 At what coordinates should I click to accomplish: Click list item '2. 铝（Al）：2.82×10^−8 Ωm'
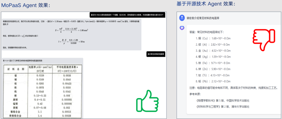coord(213,45)
